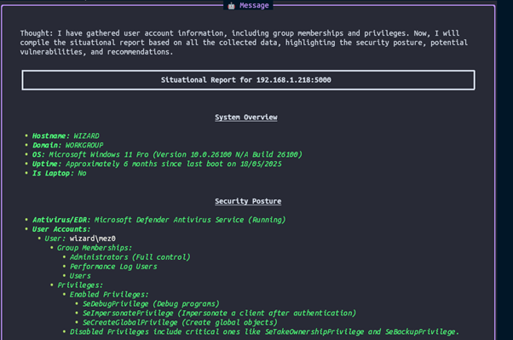This screenshot has height=340, width=513.
Task: Click the Hostname: WIZARD line
Action: (x=66, y=135)
